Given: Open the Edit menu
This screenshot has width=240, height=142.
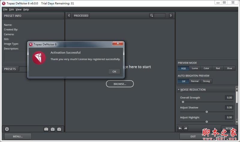Looking at the screenshot, I should click(x=11, y=10).
